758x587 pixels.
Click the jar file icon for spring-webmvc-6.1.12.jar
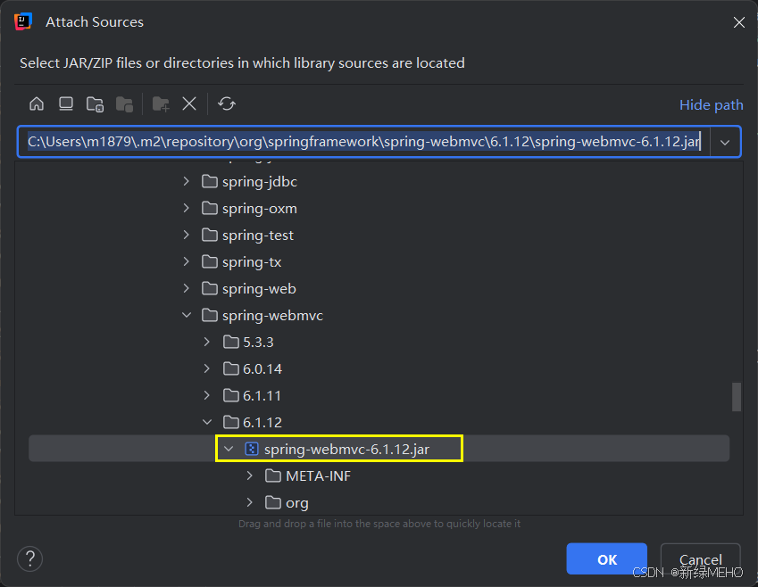tap(252, 449)
